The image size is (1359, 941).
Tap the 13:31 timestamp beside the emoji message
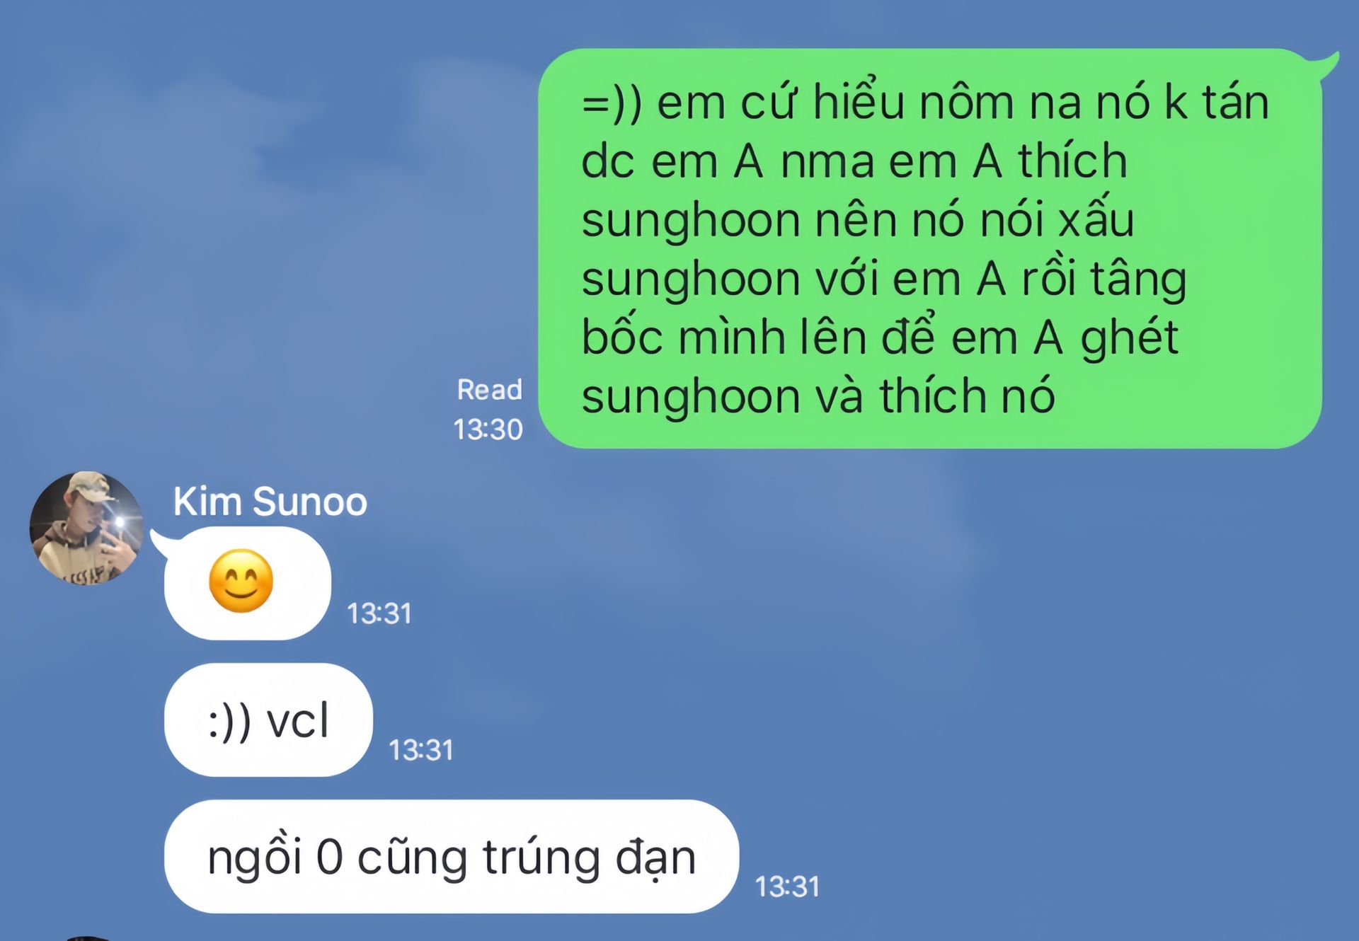point(379,613)
